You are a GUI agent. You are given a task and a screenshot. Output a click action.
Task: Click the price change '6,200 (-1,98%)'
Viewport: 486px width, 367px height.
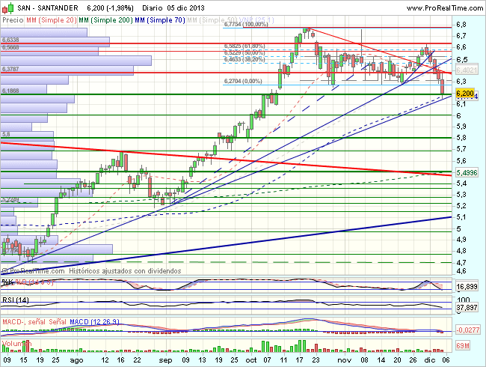(110, 7)
